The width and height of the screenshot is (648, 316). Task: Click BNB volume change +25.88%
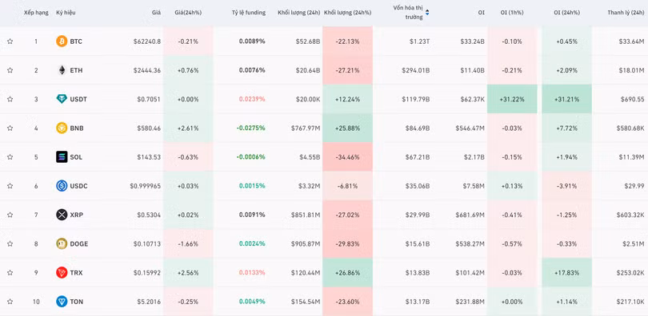click(347, 128)
